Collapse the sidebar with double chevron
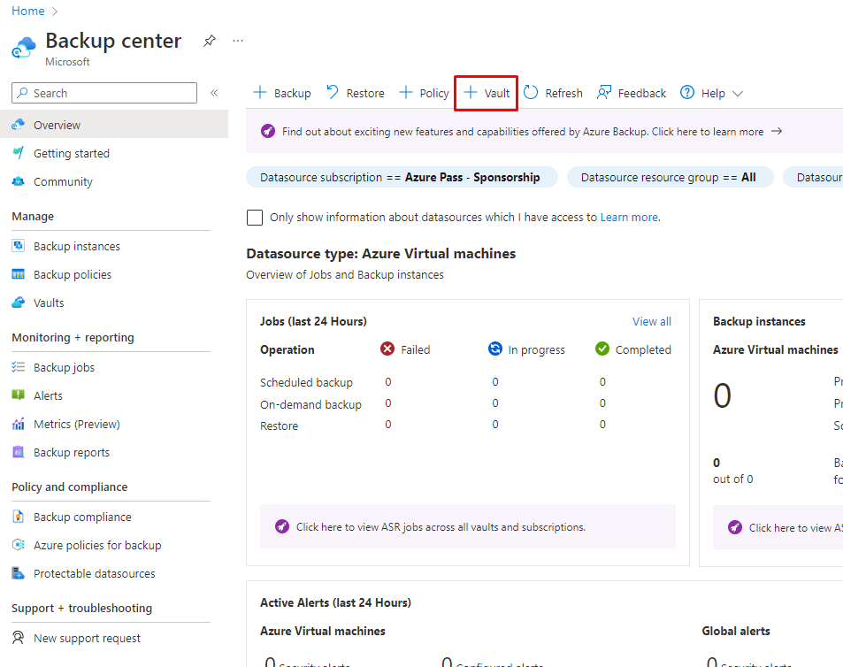 (214, 93)
